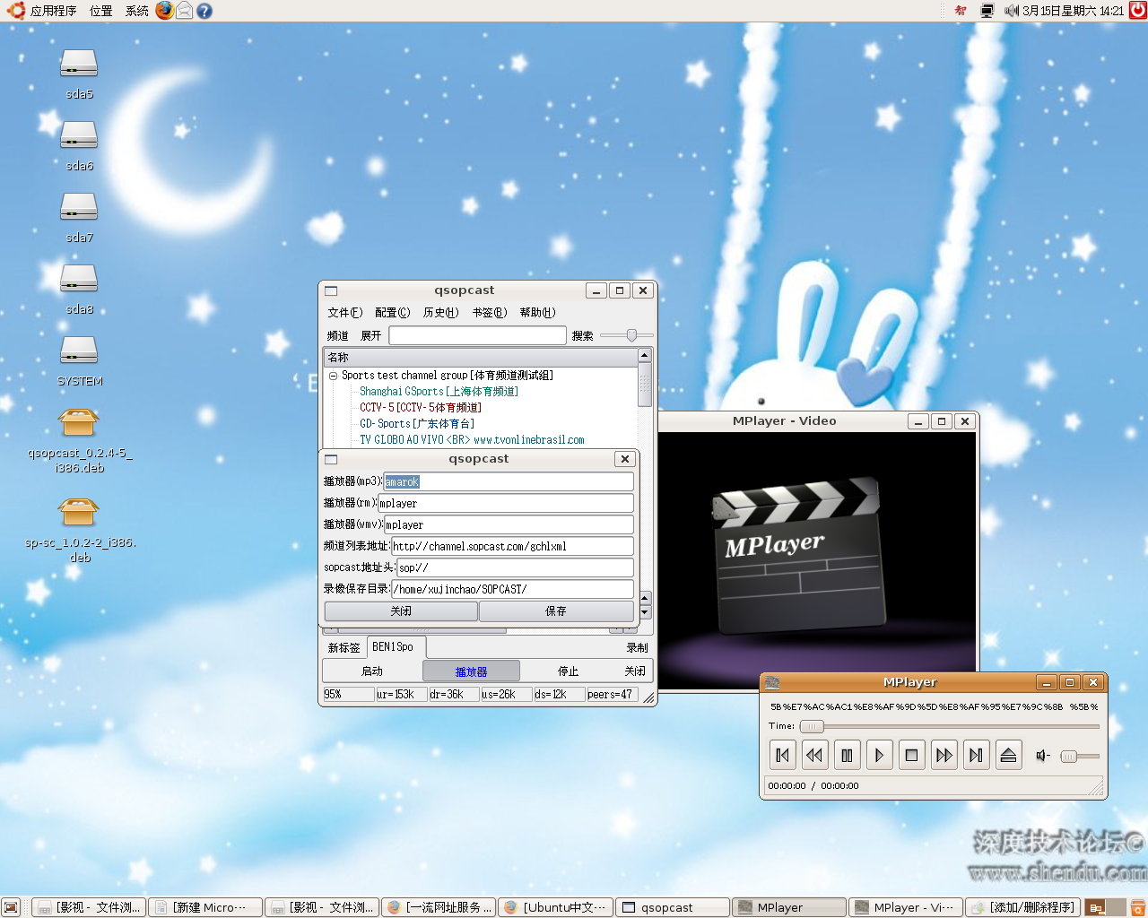
Task: Skip to next track in MPlayer
Action: click(976, 755)
